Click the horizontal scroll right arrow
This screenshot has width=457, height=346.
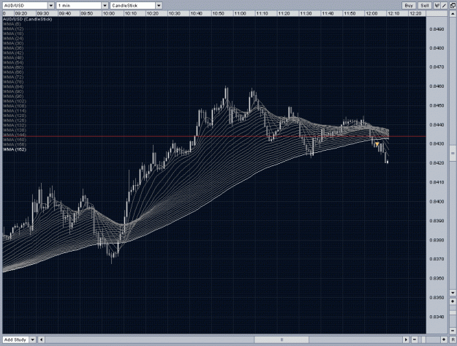tap(406, 339)
